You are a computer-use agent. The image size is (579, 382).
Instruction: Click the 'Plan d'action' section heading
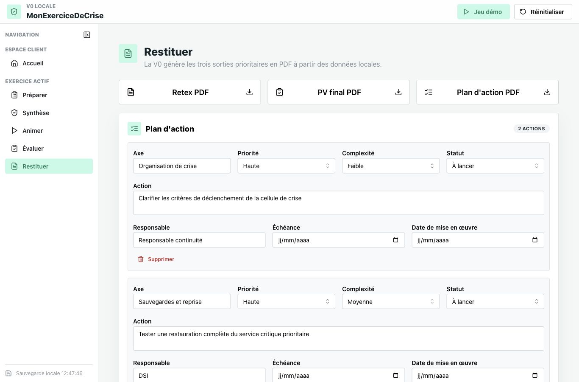click(x=170, y=129)
